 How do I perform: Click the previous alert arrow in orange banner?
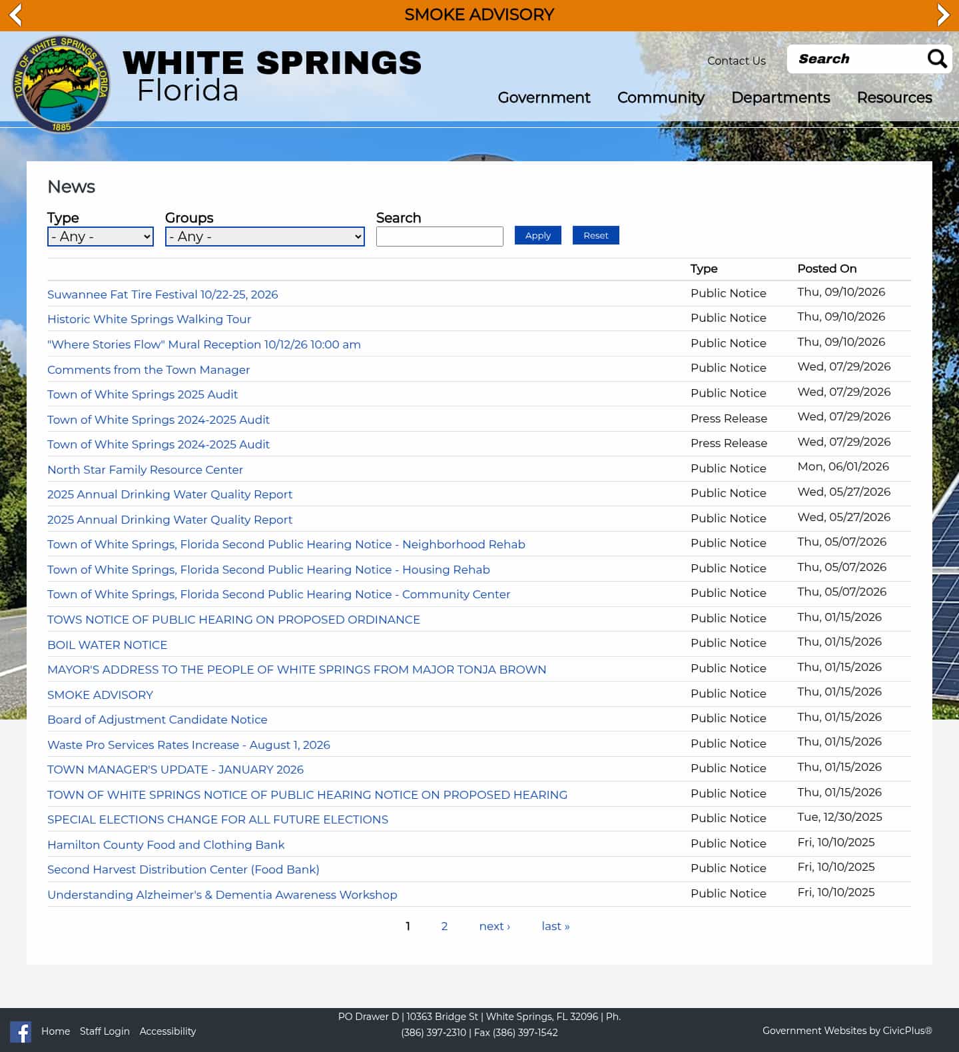tap(15, 15)
